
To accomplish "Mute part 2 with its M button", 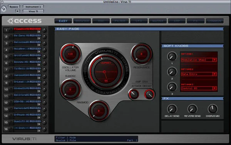I will pyautogui.click(x=11, y=35).
